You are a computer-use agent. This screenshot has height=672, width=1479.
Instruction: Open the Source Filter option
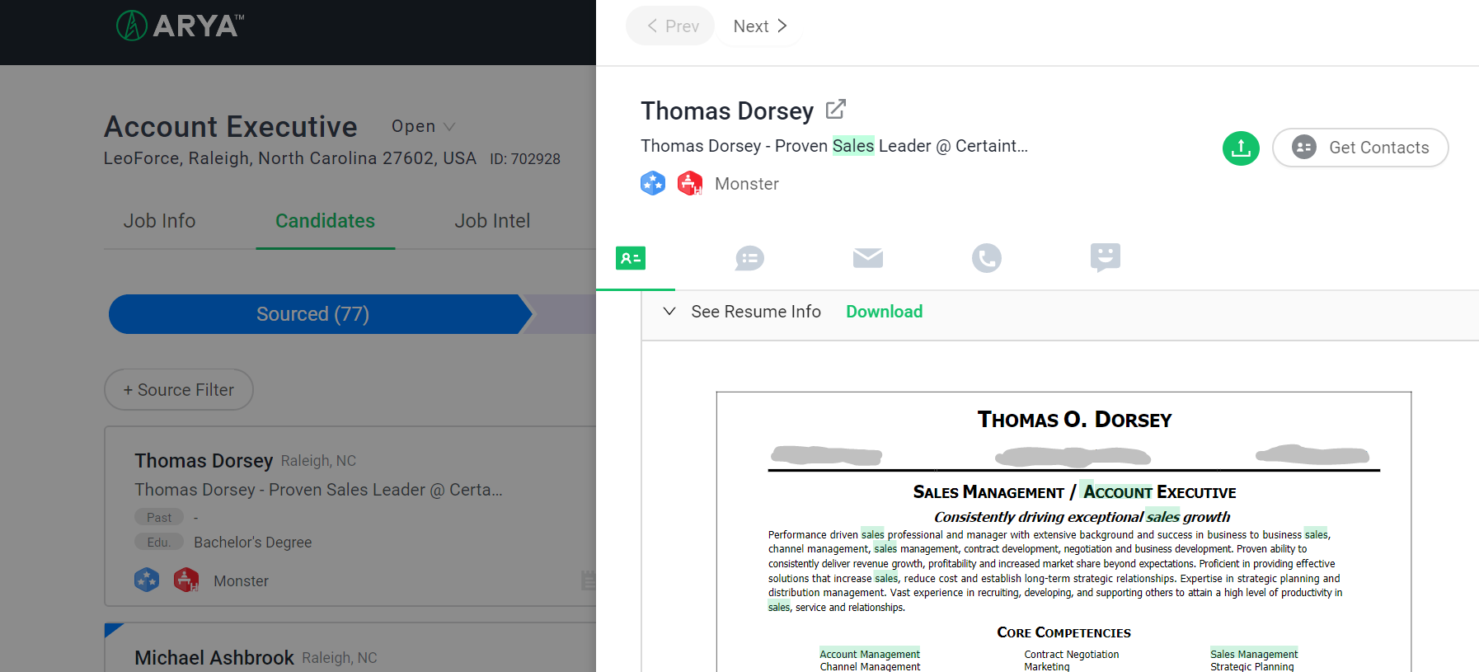[178, 390]
